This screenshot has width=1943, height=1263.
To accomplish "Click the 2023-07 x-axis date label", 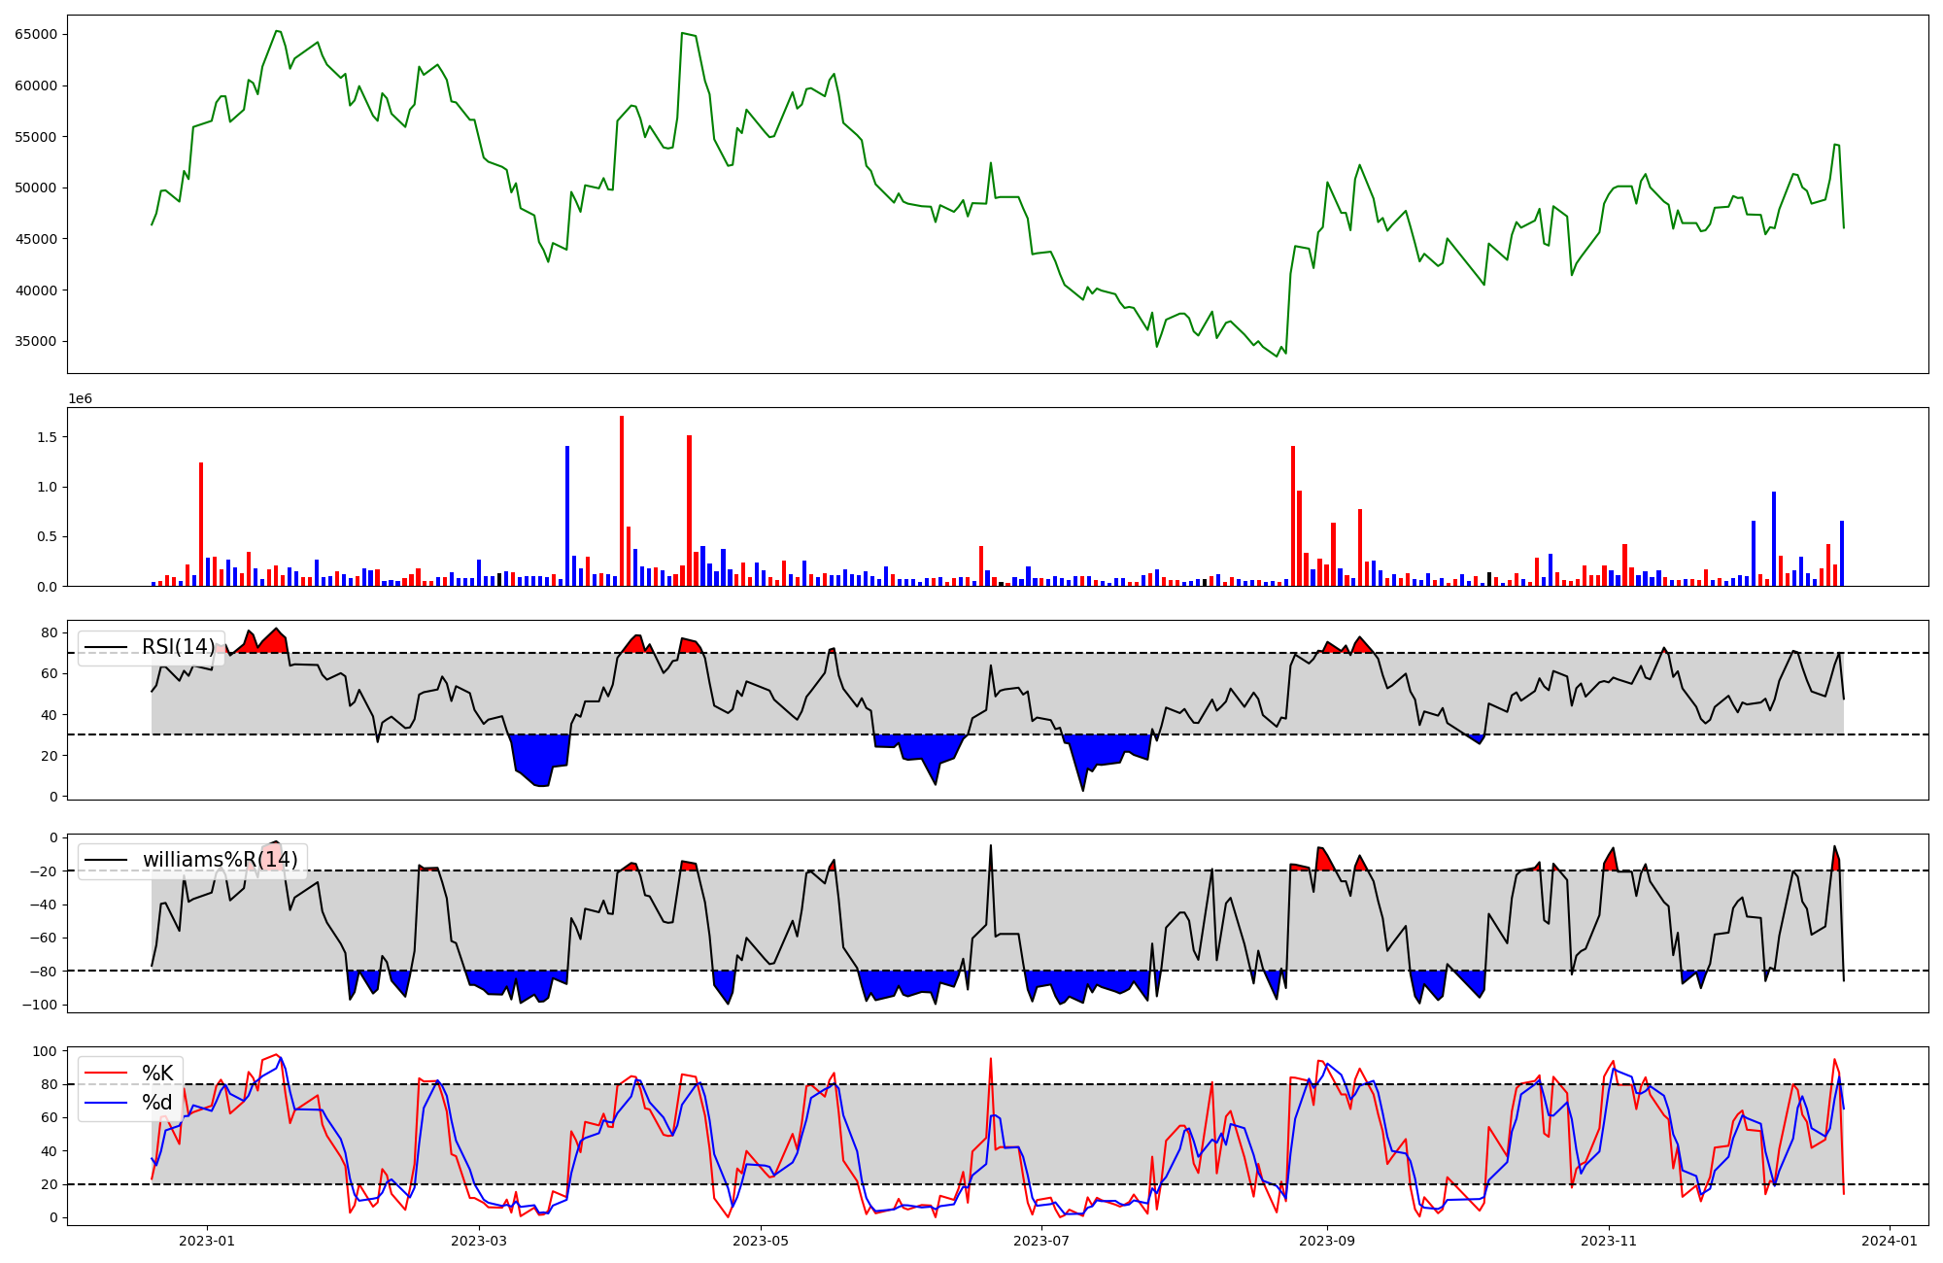I will tap(1041, 1241).
